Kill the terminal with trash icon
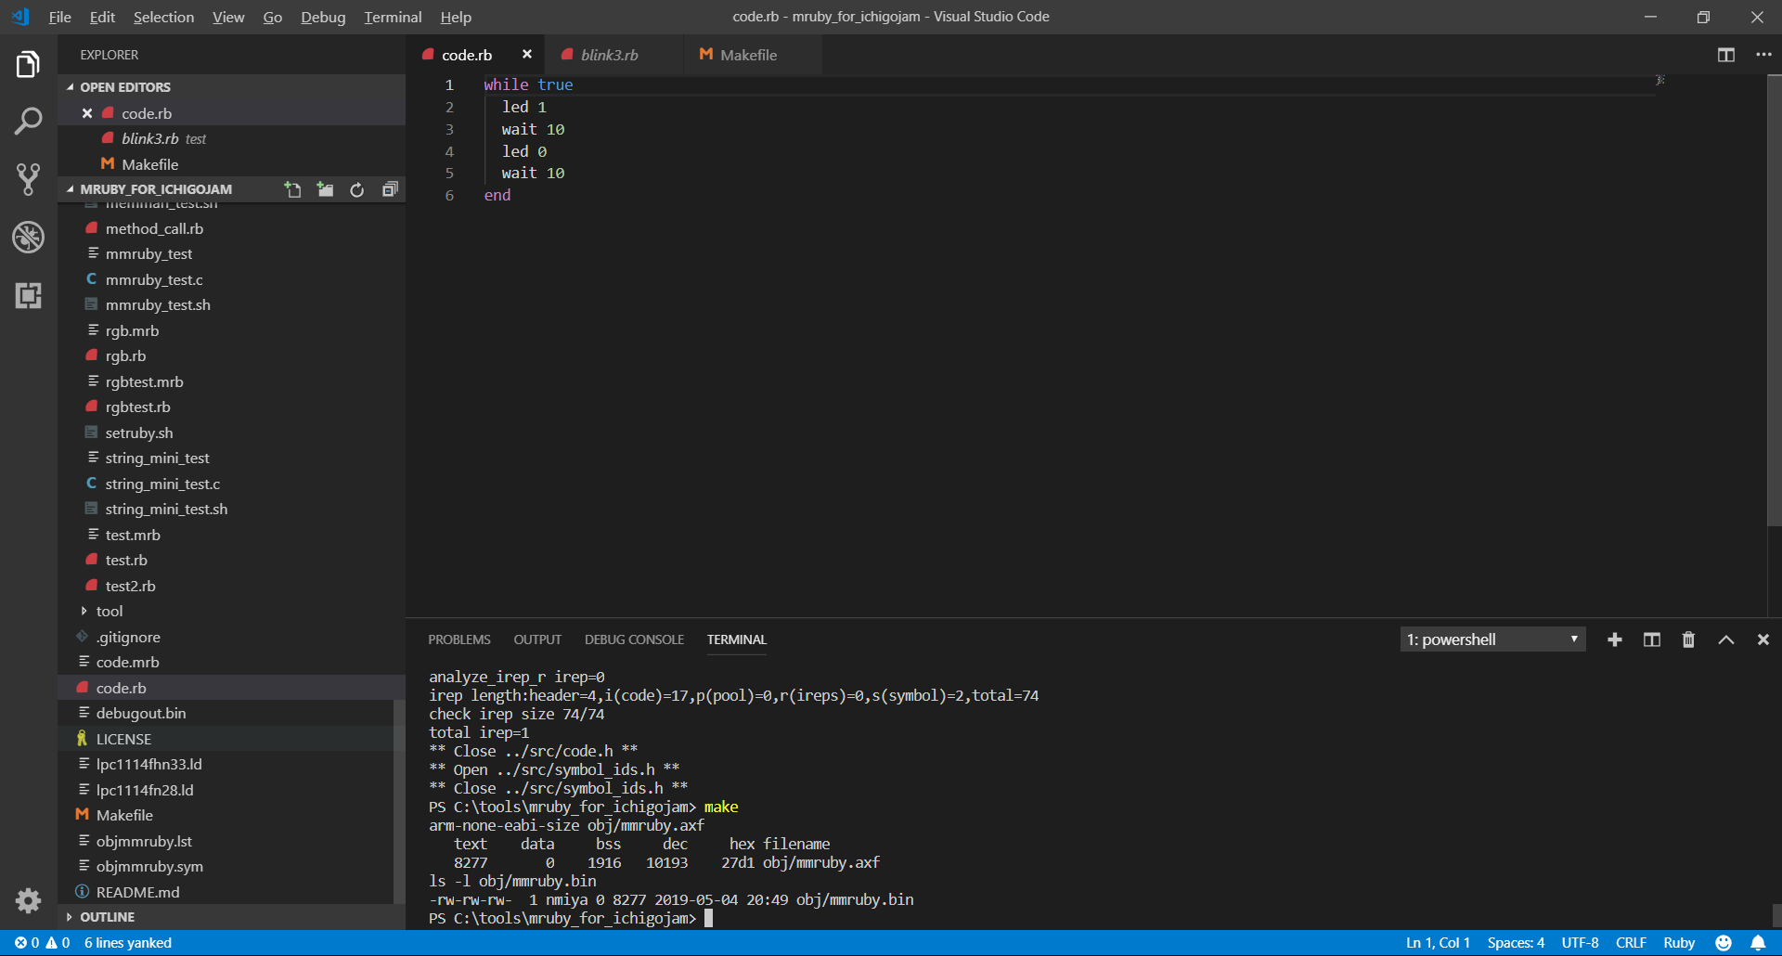The image size is (1782, 956). (x=1688, y=639)
